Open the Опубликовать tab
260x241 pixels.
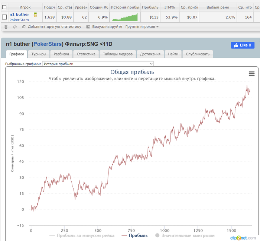tap(198, 54)
